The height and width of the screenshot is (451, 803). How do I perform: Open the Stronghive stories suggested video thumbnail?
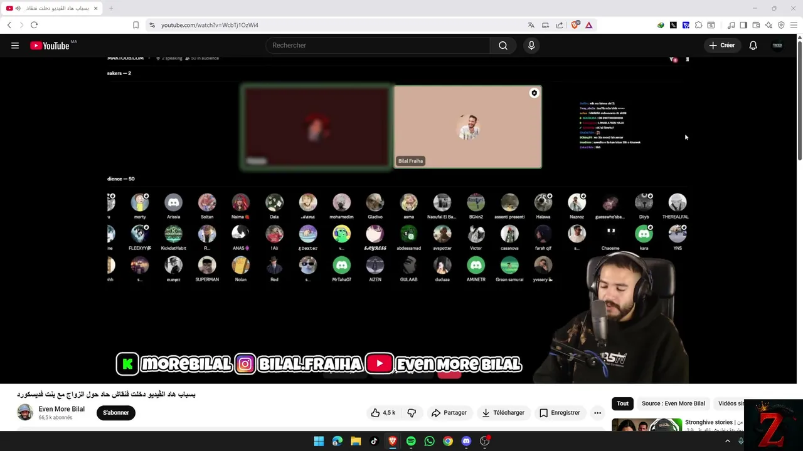647,425
